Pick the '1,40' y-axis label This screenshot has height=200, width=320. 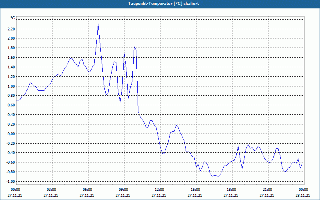coord(11,67)
